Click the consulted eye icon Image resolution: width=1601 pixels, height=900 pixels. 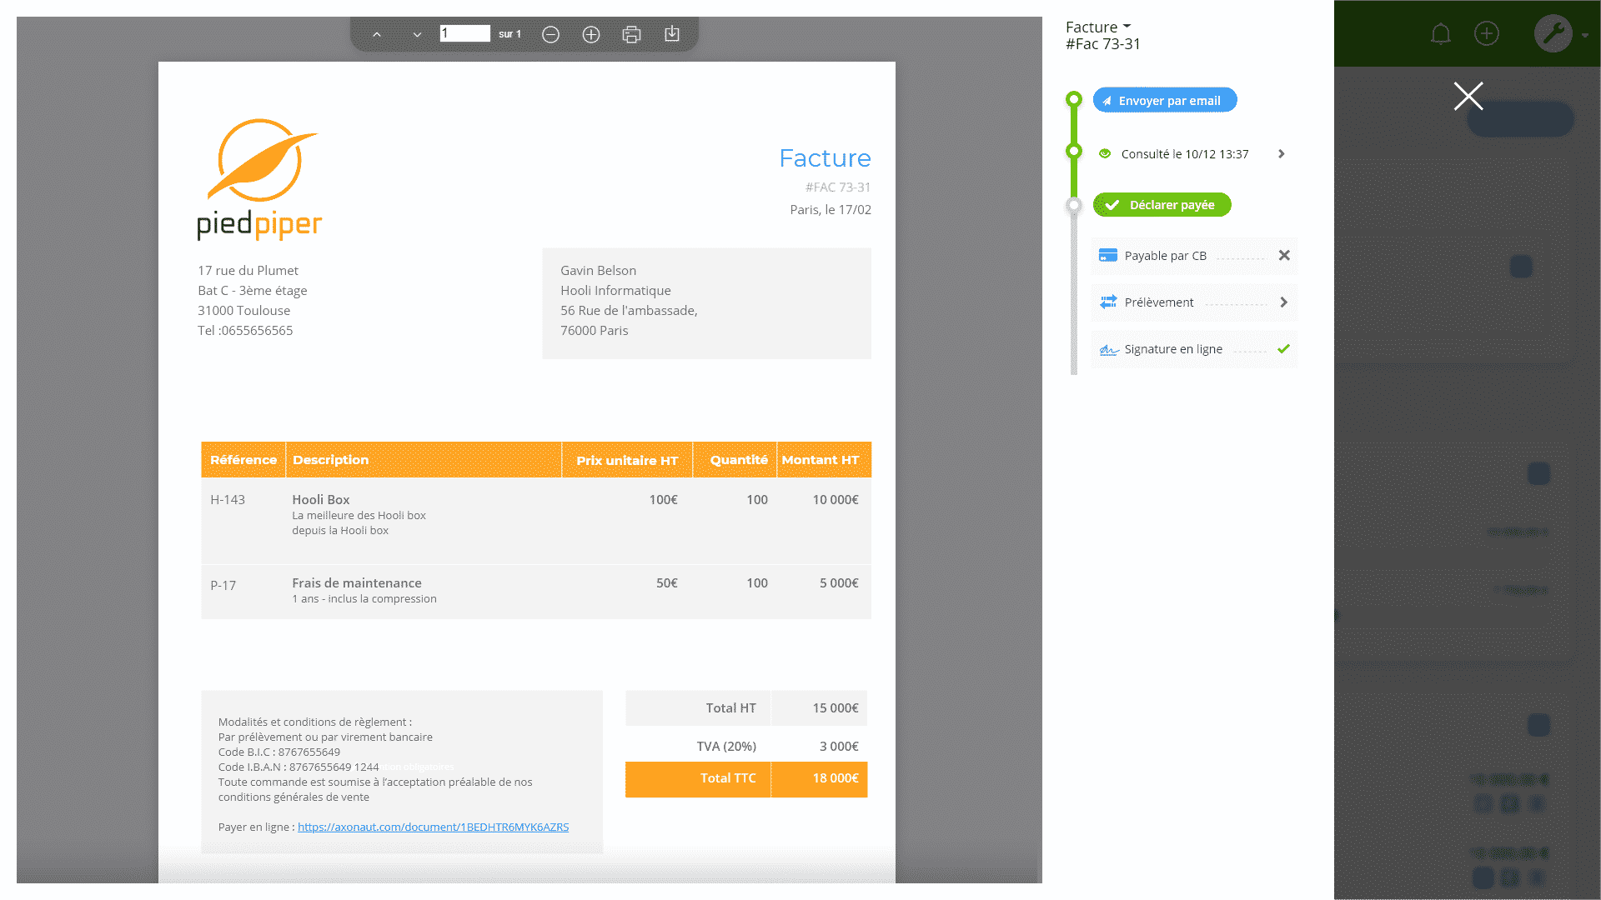[1105, 154]
